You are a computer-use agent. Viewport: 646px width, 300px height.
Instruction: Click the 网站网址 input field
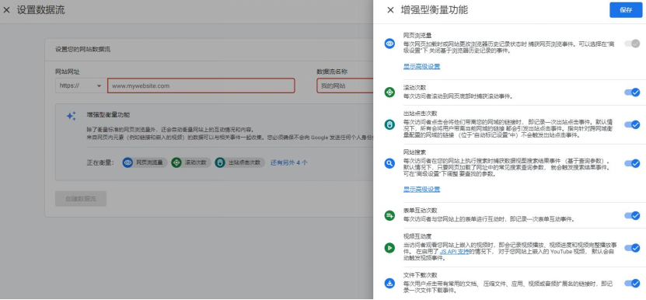pyautogui.click(x=201, y=85)
